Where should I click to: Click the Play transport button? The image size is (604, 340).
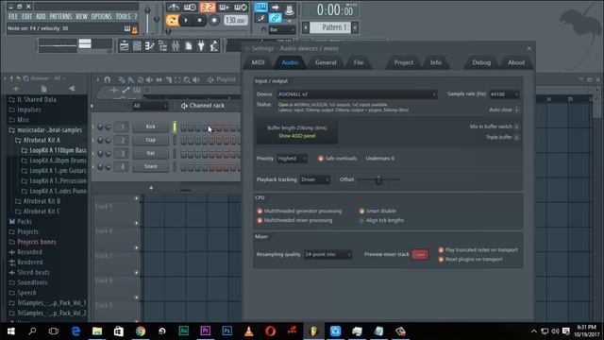pyautogui.click(x=185, y=20)
